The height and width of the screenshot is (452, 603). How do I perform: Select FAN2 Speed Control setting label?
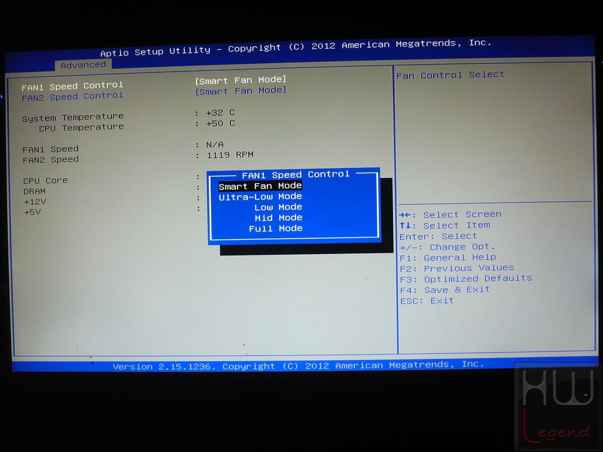point(72,97)
